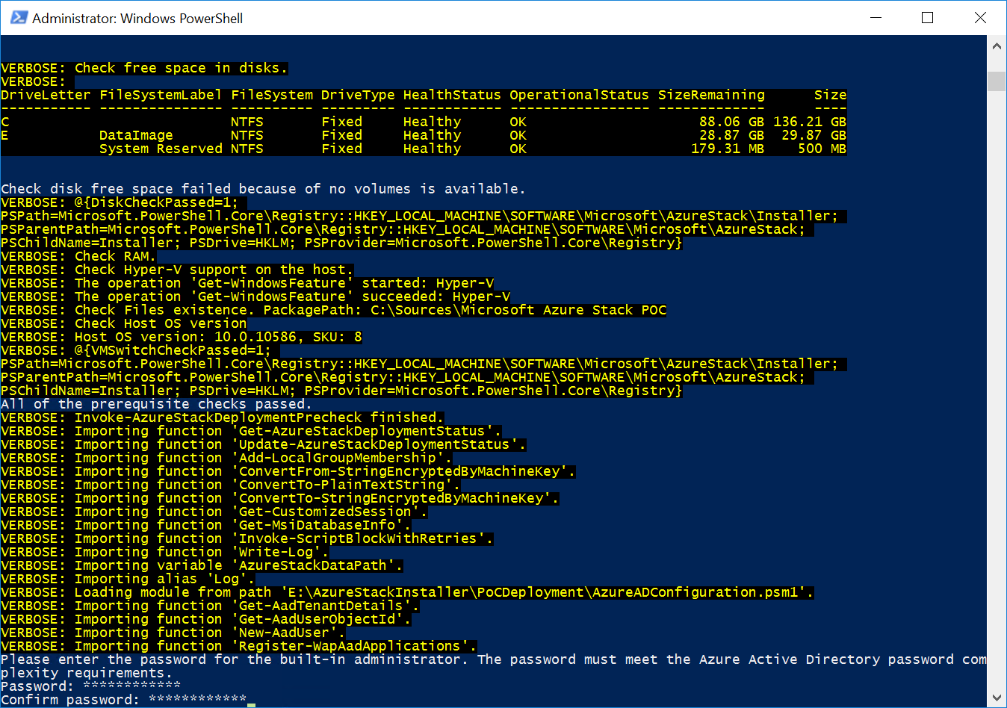Click the masked "Password:" entry line
The image size is (1007, 708).
[90, 686]
